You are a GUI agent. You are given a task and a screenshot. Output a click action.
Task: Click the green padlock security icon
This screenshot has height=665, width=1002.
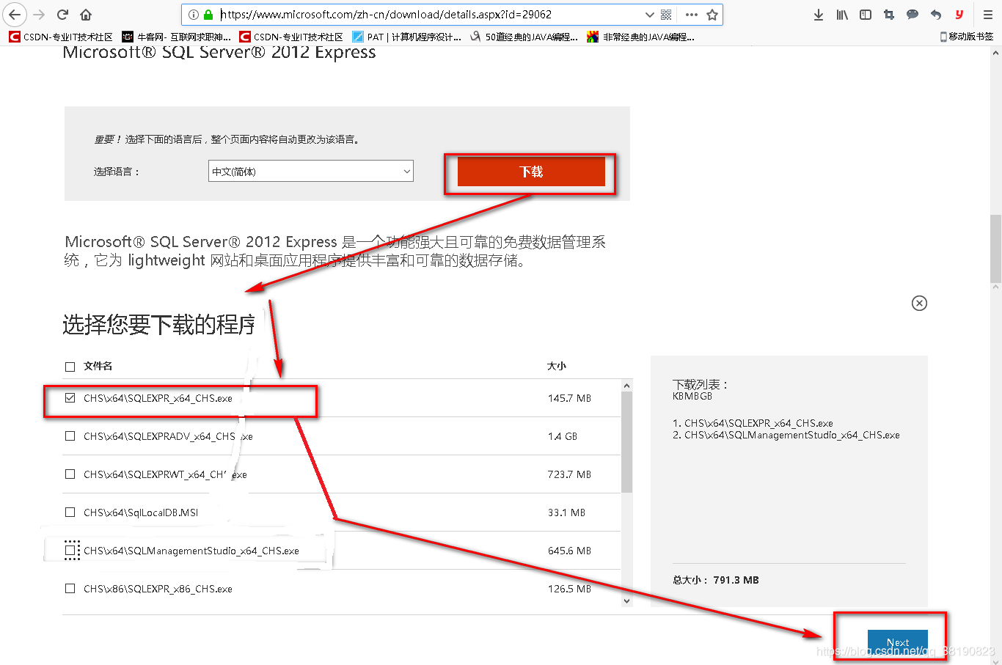coord(208,15)
